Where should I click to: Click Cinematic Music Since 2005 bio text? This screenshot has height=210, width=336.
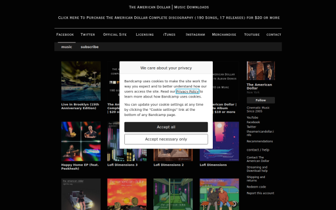[258, 110]
